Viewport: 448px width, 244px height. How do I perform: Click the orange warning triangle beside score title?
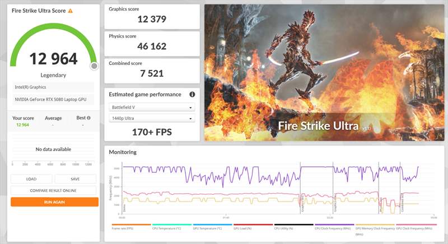[70, 11]
